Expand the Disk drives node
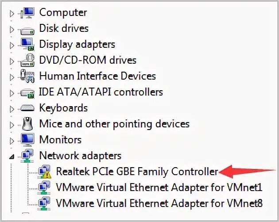 tap(12, 29)
